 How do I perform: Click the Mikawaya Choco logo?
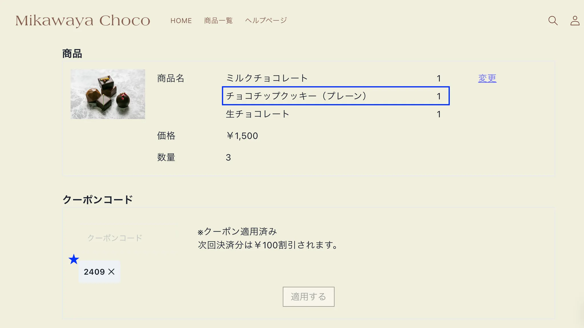click(83, 21)
